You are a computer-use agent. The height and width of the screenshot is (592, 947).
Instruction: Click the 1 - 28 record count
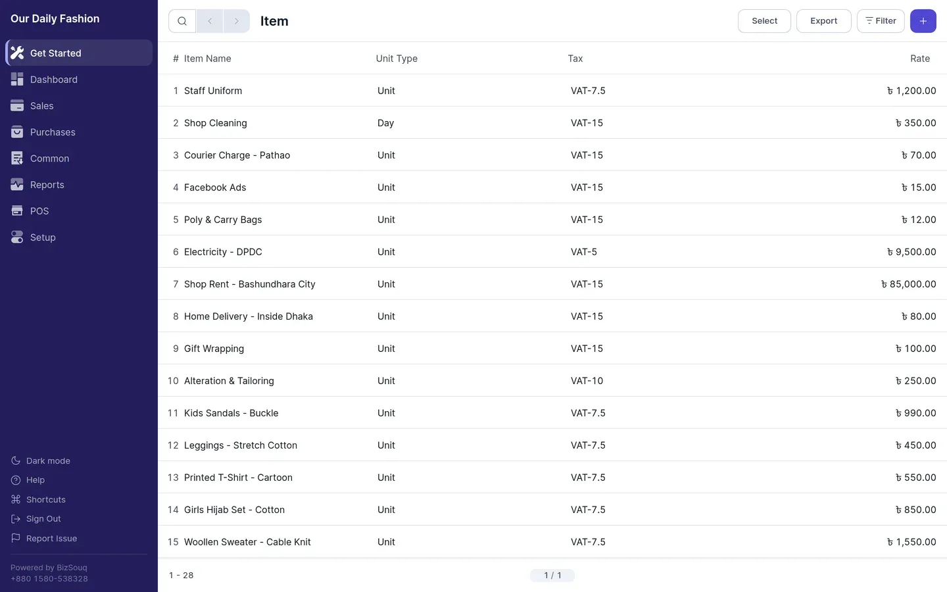pyautogui.click(x=182, y=576)
